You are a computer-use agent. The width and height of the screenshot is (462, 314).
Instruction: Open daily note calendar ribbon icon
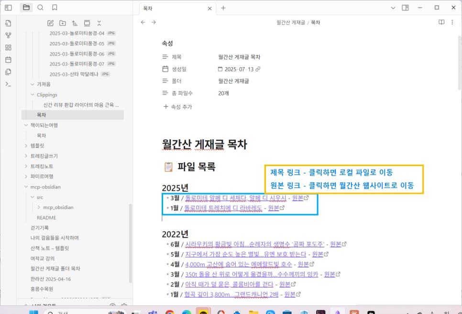[x=8, y=60]
